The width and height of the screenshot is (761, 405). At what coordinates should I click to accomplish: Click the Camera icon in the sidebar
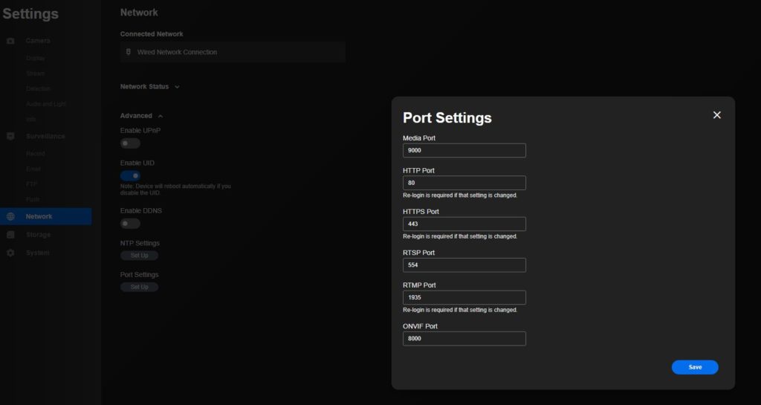coord(10,41)
